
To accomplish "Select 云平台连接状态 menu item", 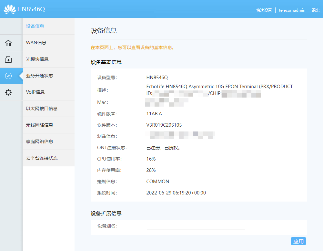I will tap(42, 158).
